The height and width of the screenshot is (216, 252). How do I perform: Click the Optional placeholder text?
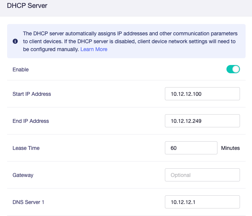click(181, 175)
